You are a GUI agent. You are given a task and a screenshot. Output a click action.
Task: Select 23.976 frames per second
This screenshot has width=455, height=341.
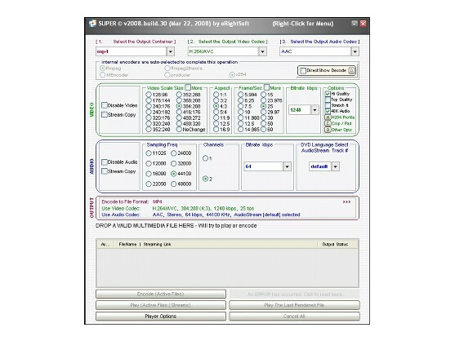pos(264,100)
